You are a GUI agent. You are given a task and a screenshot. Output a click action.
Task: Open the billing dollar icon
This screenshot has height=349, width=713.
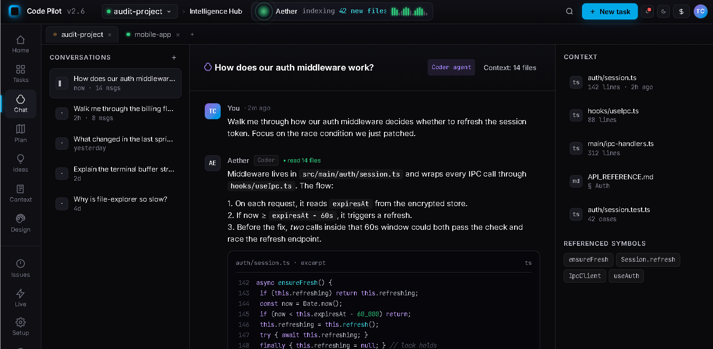(x=681, y=11)
